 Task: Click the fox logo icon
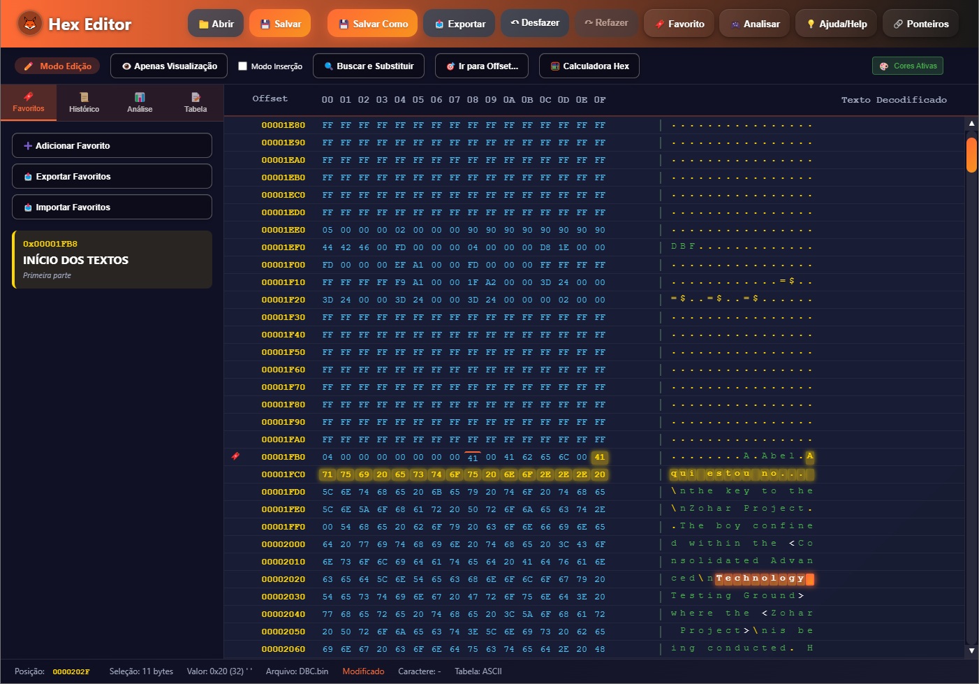click(29, 24)
